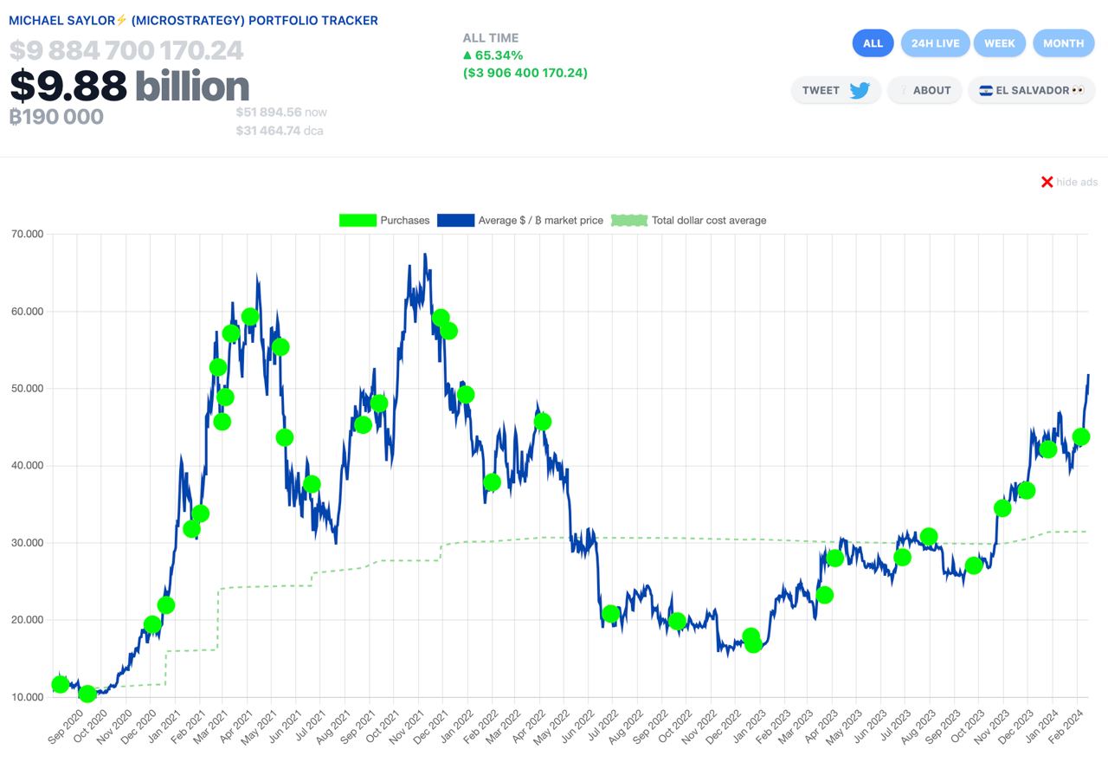The width and height of the screenshot is (1108, 762).
Task: Switch to the WEEK range tab
Action: 1000,43
